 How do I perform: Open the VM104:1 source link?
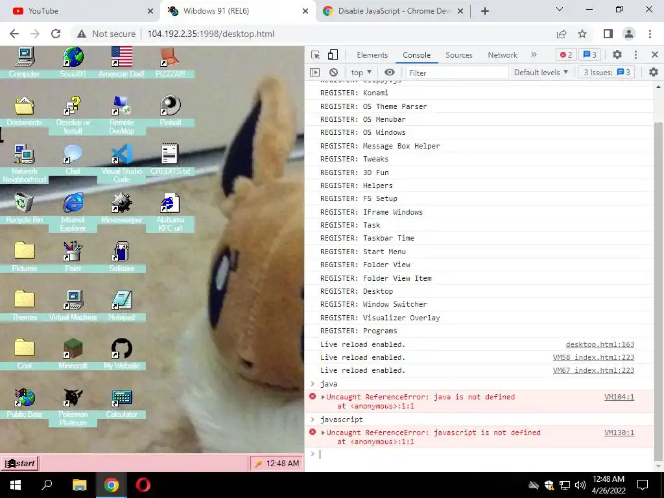click(x=619, y=397)
